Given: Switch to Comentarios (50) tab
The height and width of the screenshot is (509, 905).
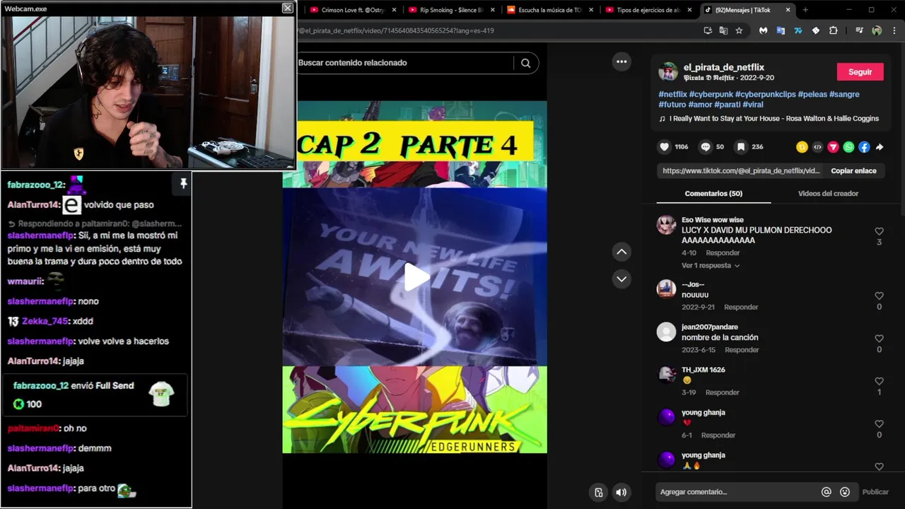Looking at the screenshot, I should (713, 194).
